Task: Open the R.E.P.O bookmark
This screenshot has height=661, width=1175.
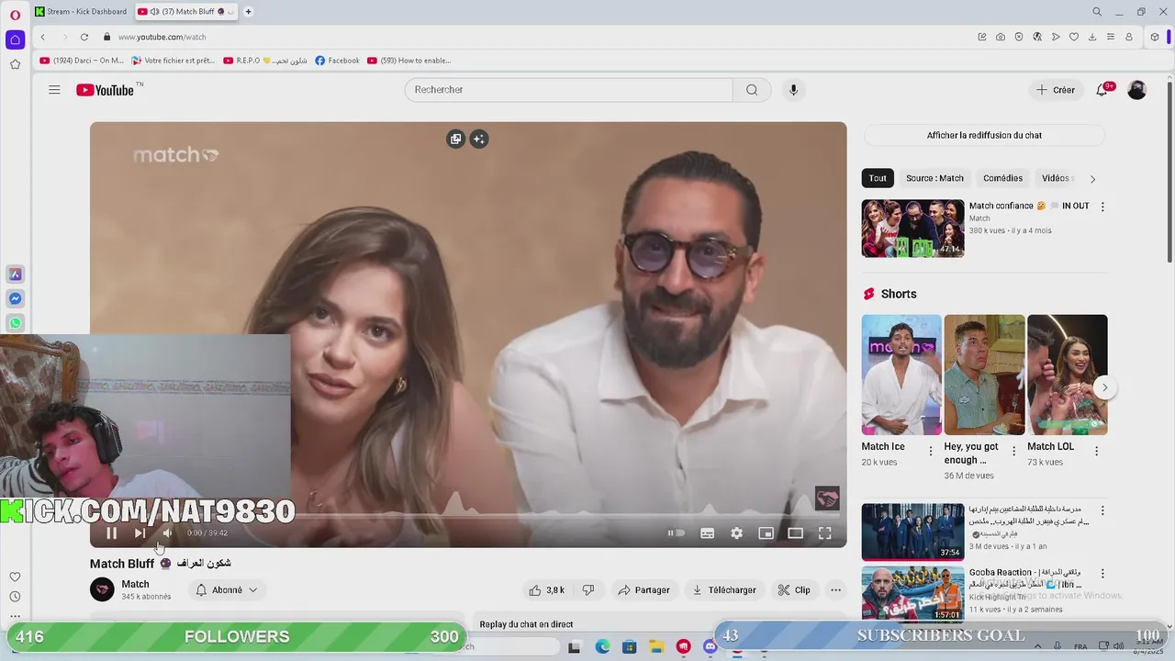Action: pos(265,61)
